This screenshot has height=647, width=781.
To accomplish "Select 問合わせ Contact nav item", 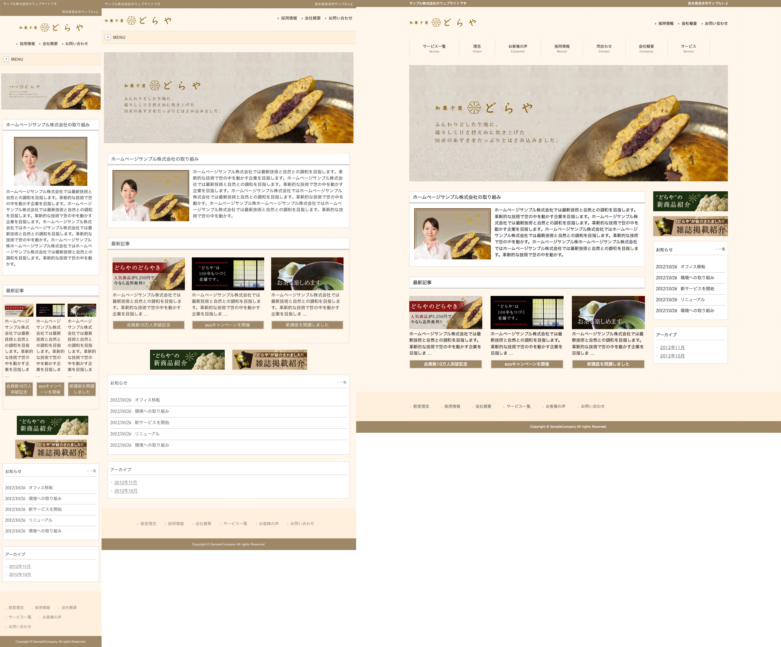I will click(604, 48).
